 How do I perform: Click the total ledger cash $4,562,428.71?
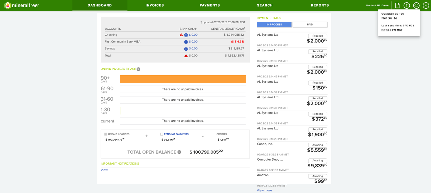pyautogui.click(x=234, y=56)
